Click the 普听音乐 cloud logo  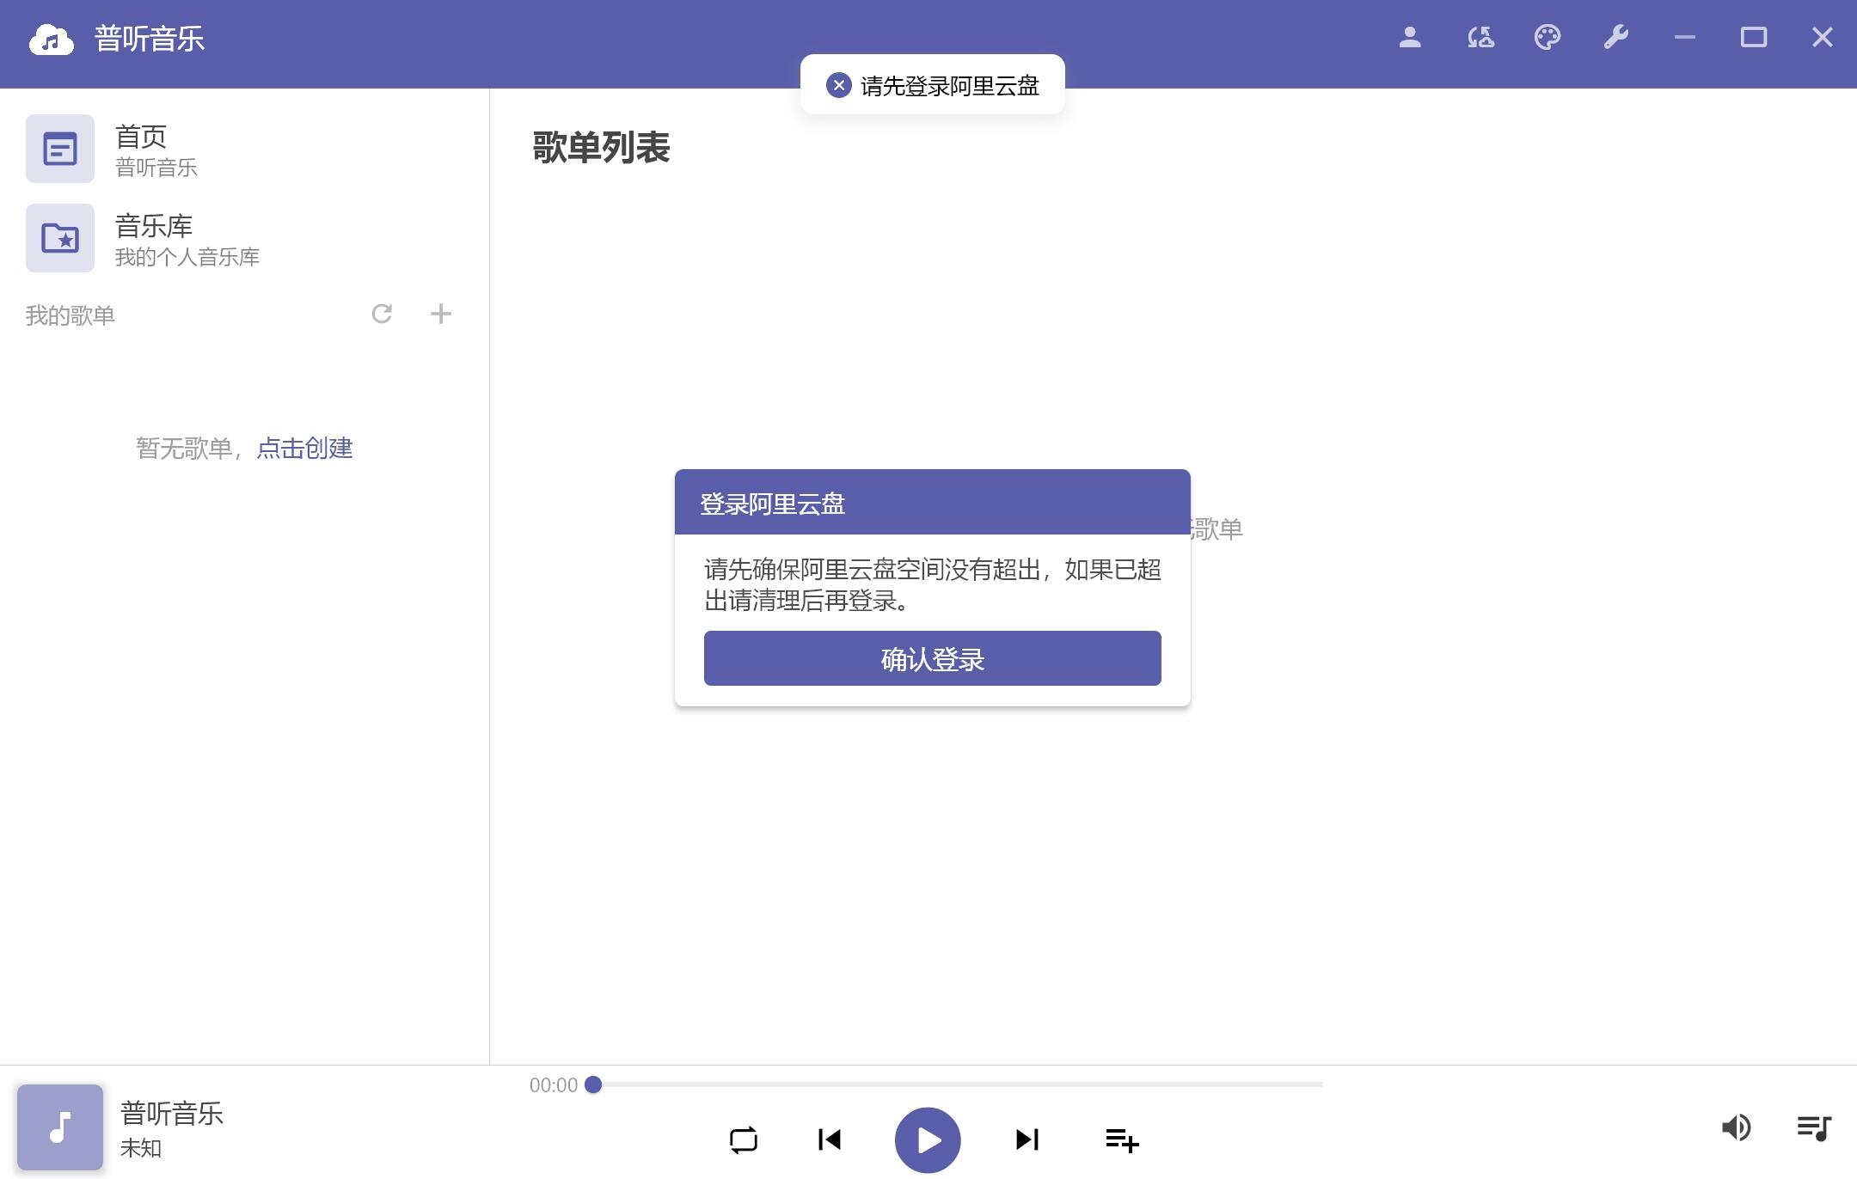pos(52,40)
